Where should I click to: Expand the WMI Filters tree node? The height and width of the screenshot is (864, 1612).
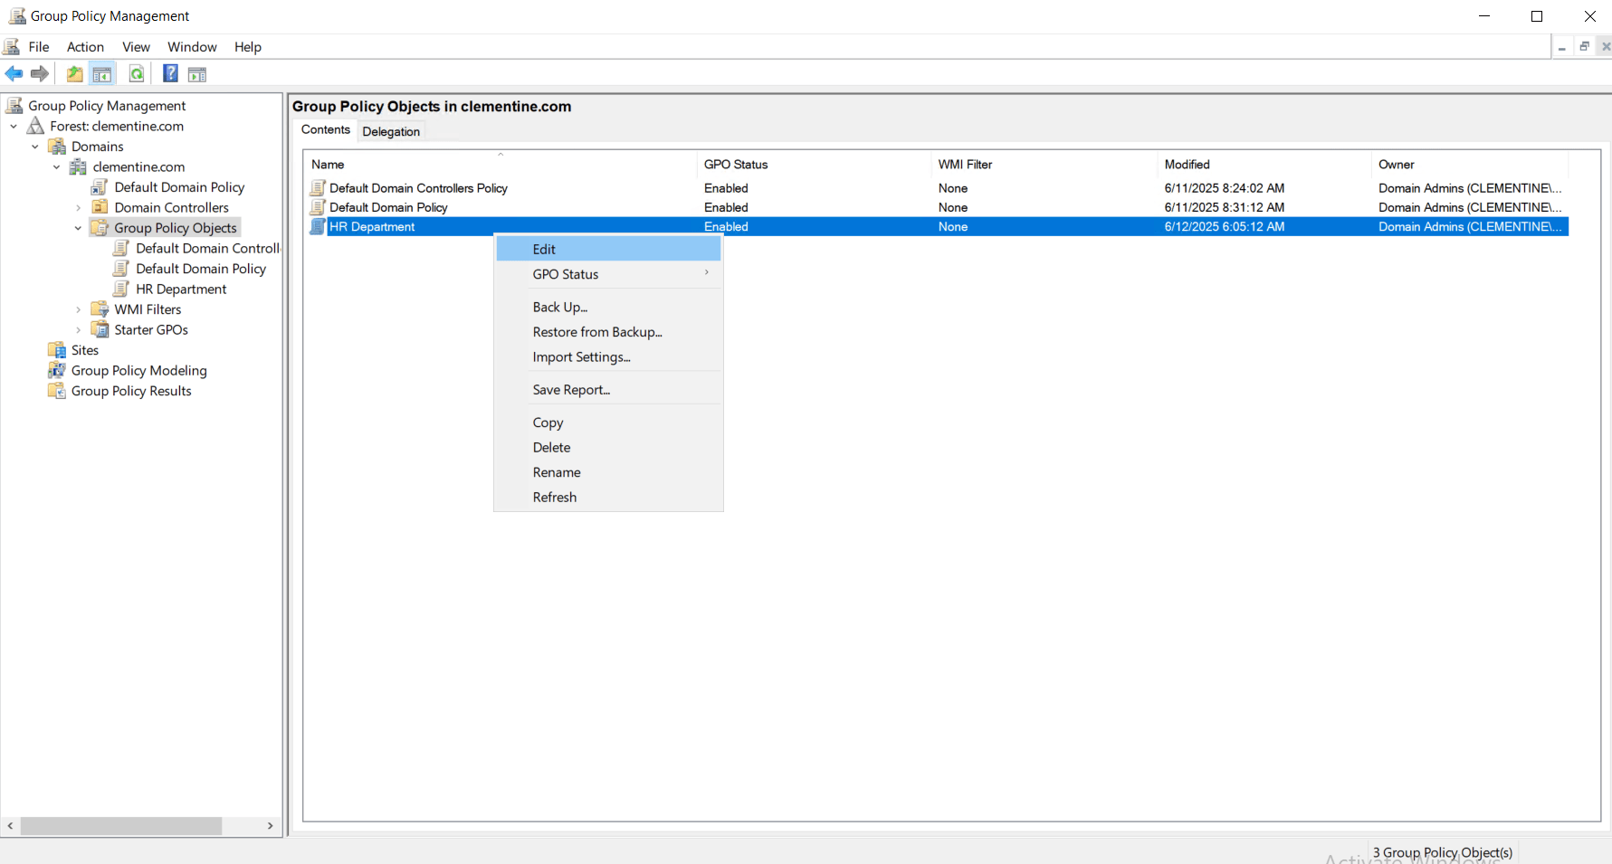(78, 309)
